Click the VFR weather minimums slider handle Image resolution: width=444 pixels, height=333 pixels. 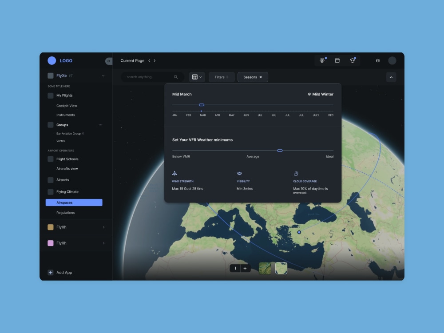(280, 151)
